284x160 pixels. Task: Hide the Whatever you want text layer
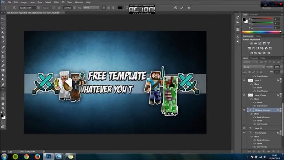point(244,110)
